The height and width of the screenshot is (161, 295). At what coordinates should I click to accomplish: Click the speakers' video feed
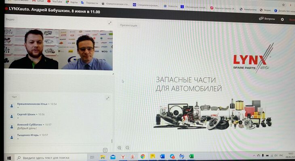point(58,49)
